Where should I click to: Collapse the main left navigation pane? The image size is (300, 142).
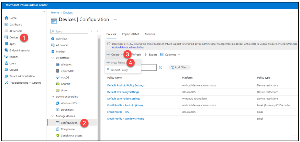point(44,12)
